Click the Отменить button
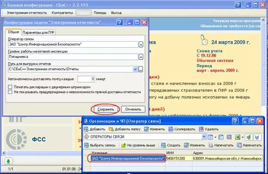 pos(133,109)
